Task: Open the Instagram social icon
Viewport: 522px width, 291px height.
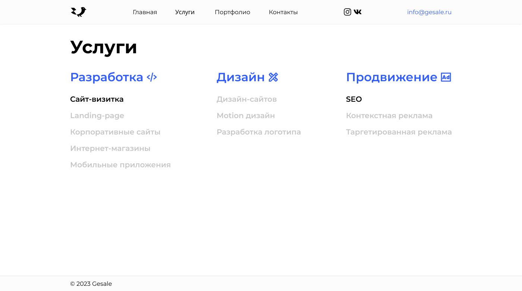Action: pyautogui.click(x=347, y=12)
